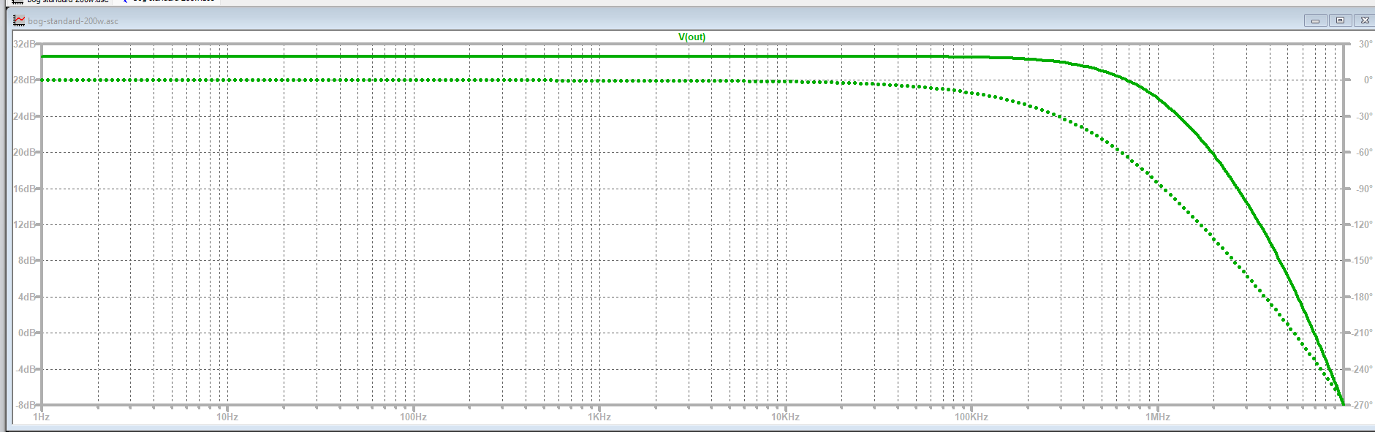Click the 20dB magnitude axis label
This screenshot has width=1375, height=432.
(x=24, y=153)
